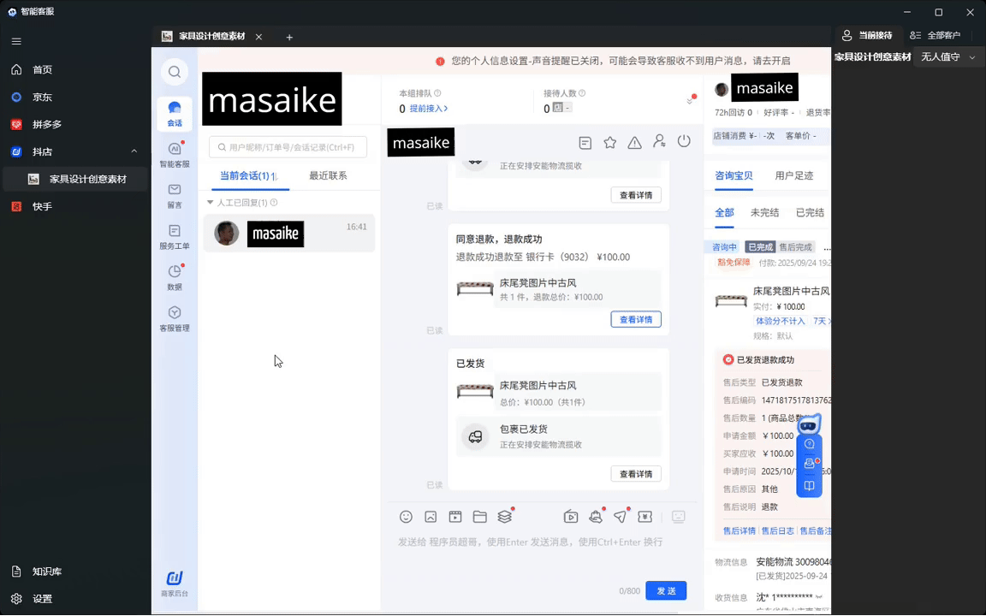Open the quick replies (stacked layers) icon
986x616 pixels.
pos(504,517)
